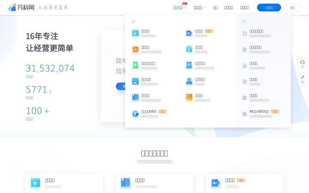Expand the second nav menu with down chevron
This screenshot has width=309, height=193.
point(200,8)
